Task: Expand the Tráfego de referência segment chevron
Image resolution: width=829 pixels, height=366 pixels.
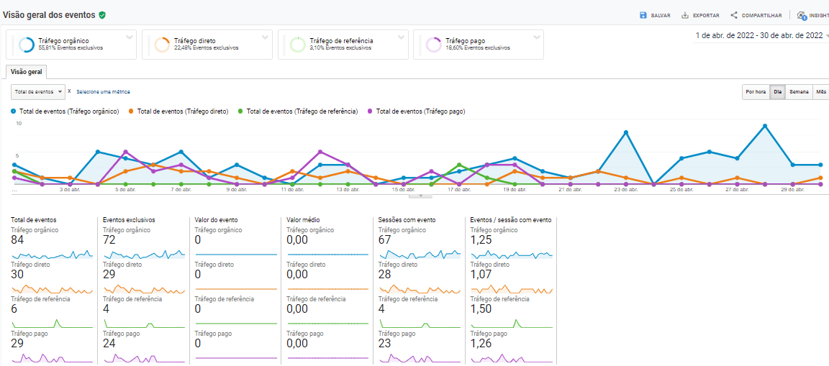Action: (x=401, y=37)
